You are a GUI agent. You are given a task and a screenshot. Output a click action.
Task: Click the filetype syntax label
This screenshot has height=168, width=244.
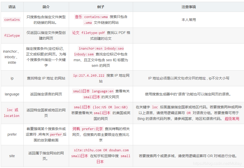click(12, 35)
